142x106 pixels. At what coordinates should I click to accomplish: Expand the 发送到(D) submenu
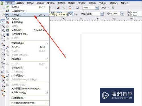click(x=47, y=59)
